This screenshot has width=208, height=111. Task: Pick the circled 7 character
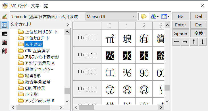click(110, 89)
